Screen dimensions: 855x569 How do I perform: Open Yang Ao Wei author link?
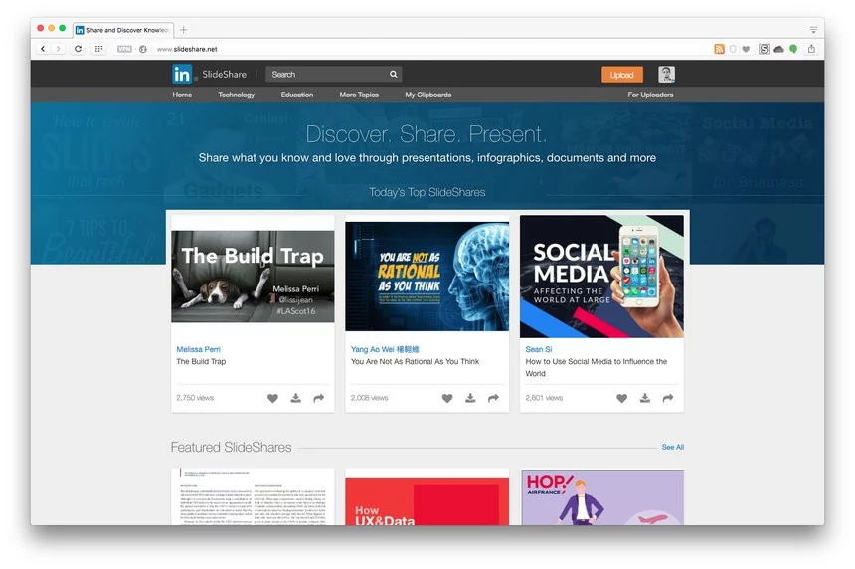(385, 349)
